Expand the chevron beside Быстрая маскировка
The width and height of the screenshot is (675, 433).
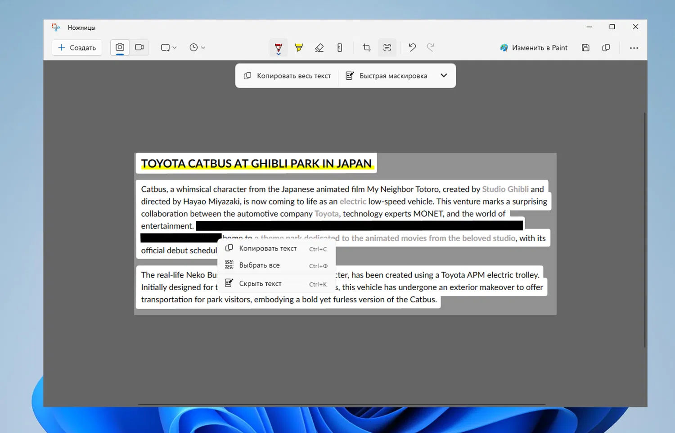coord(444,75)
